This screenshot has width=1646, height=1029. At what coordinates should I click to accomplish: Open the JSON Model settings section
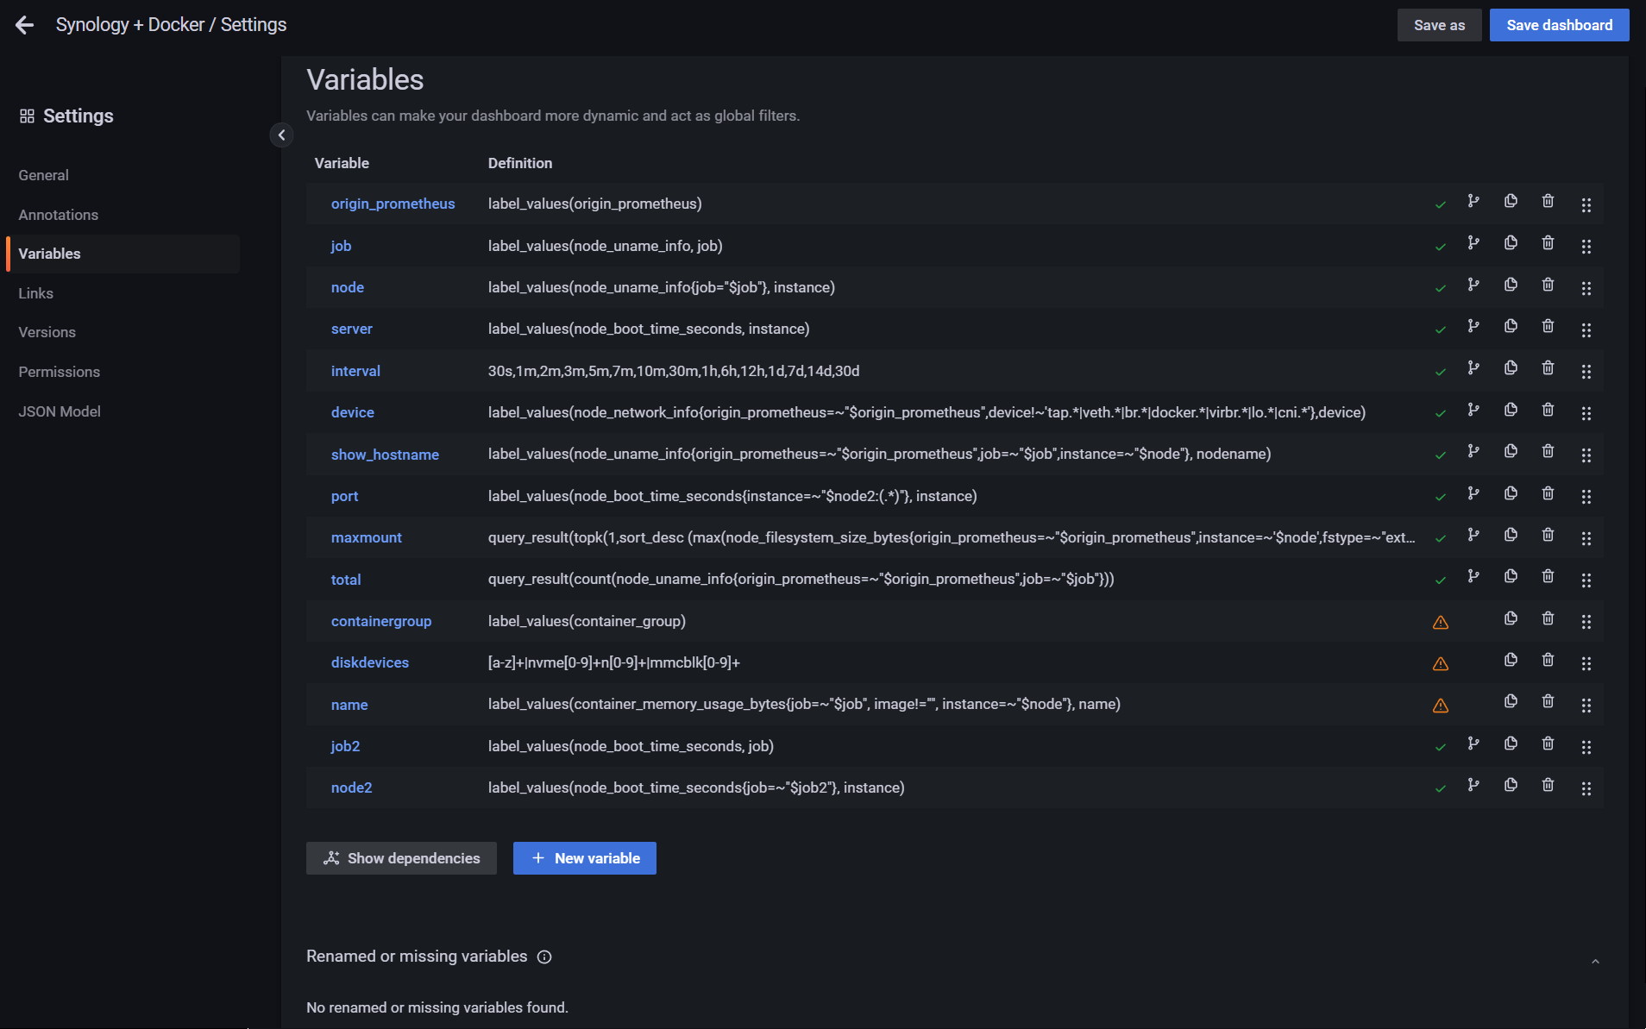pos(60,411)
